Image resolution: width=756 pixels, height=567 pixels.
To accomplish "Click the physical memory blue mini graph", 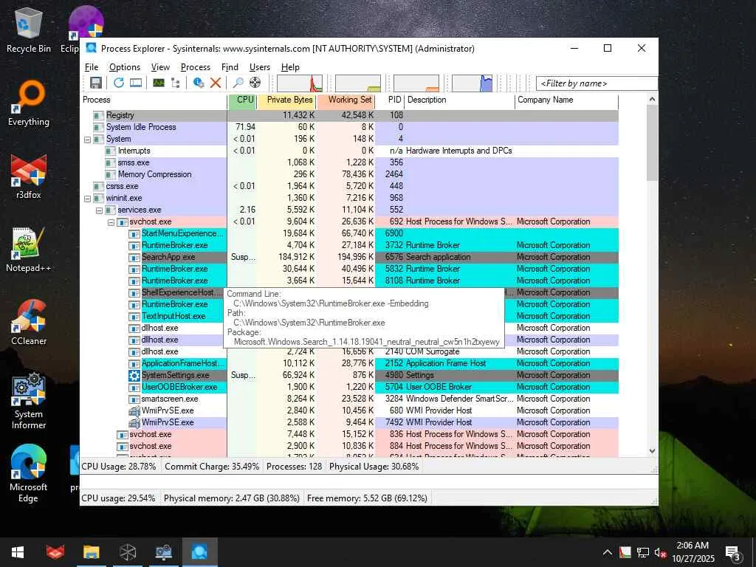I will pos(472,83).
